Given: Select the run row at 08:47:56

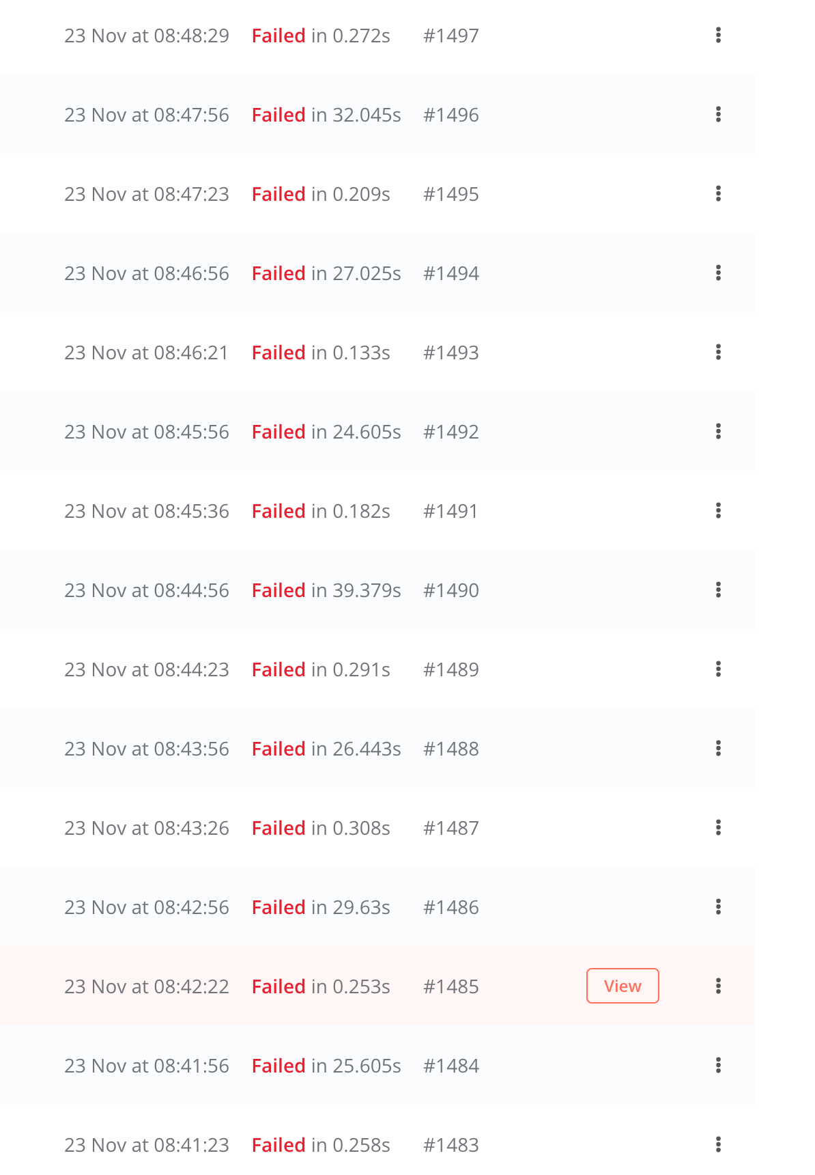Looking at the screenshot, I should coord(147,115).
